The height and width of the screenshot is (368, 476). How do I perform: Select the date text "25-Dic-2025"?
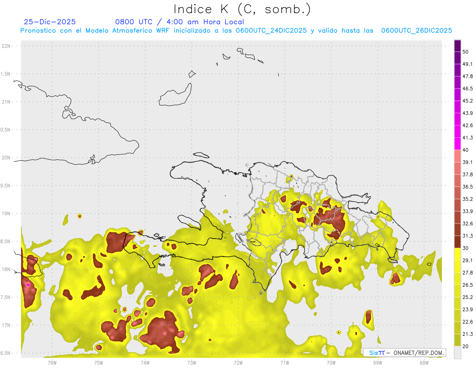click(50, 22)
